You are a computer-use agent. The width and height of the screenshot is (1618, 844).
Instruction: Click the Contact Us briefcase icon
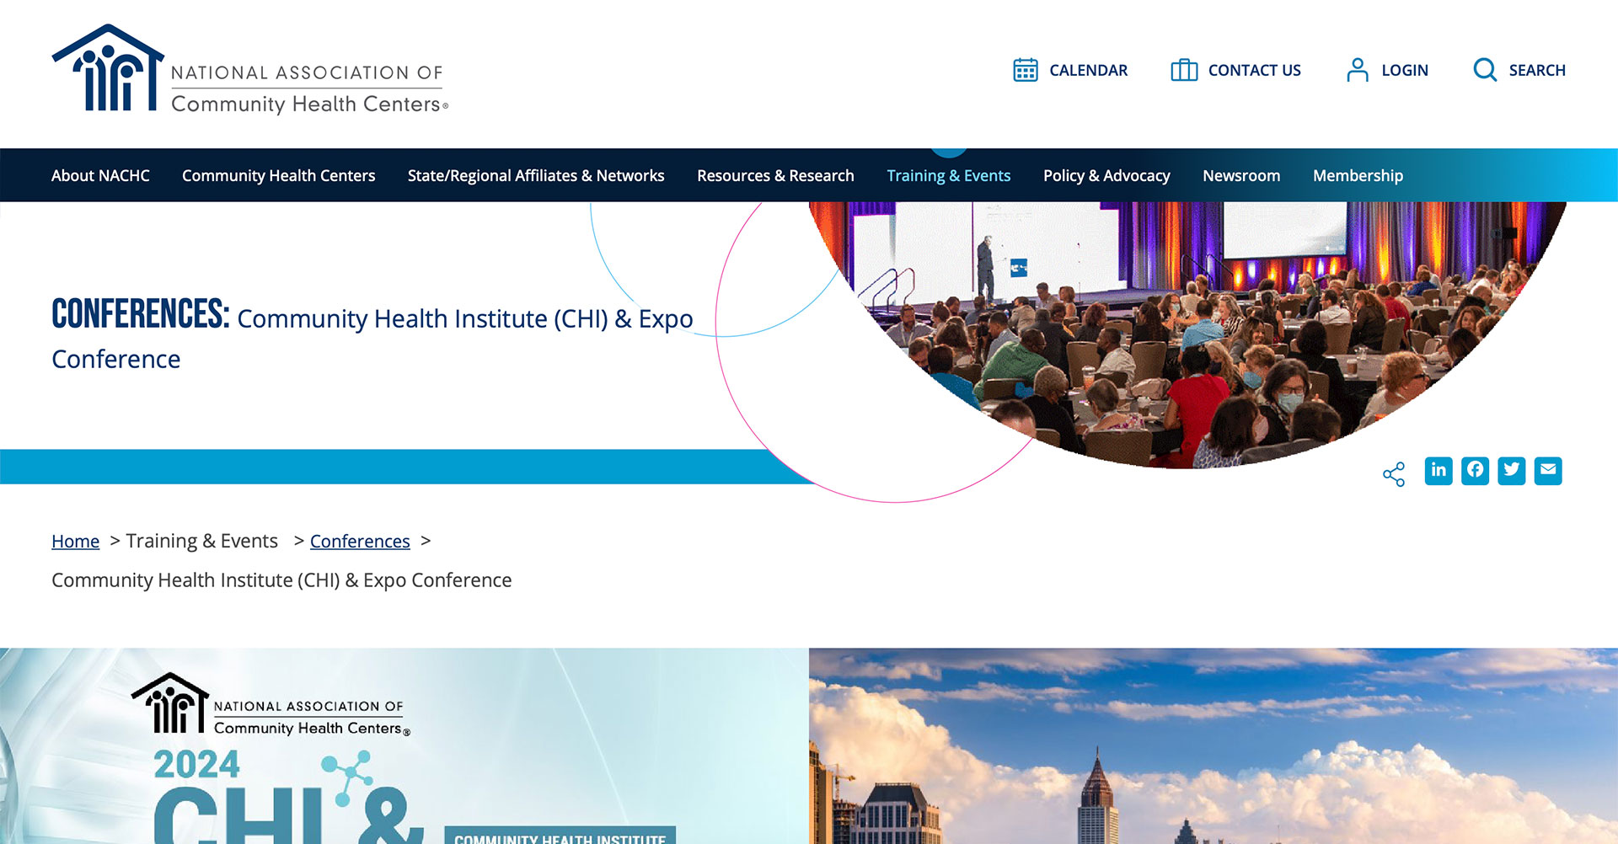tap(1184, 70)
